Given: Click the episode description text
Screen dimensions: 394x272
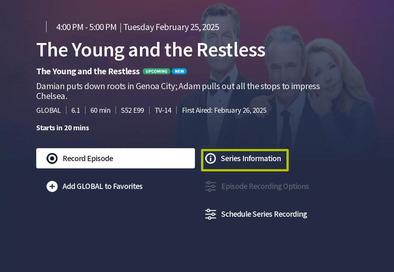Looking at the screenshot, I should coord(178,91).
